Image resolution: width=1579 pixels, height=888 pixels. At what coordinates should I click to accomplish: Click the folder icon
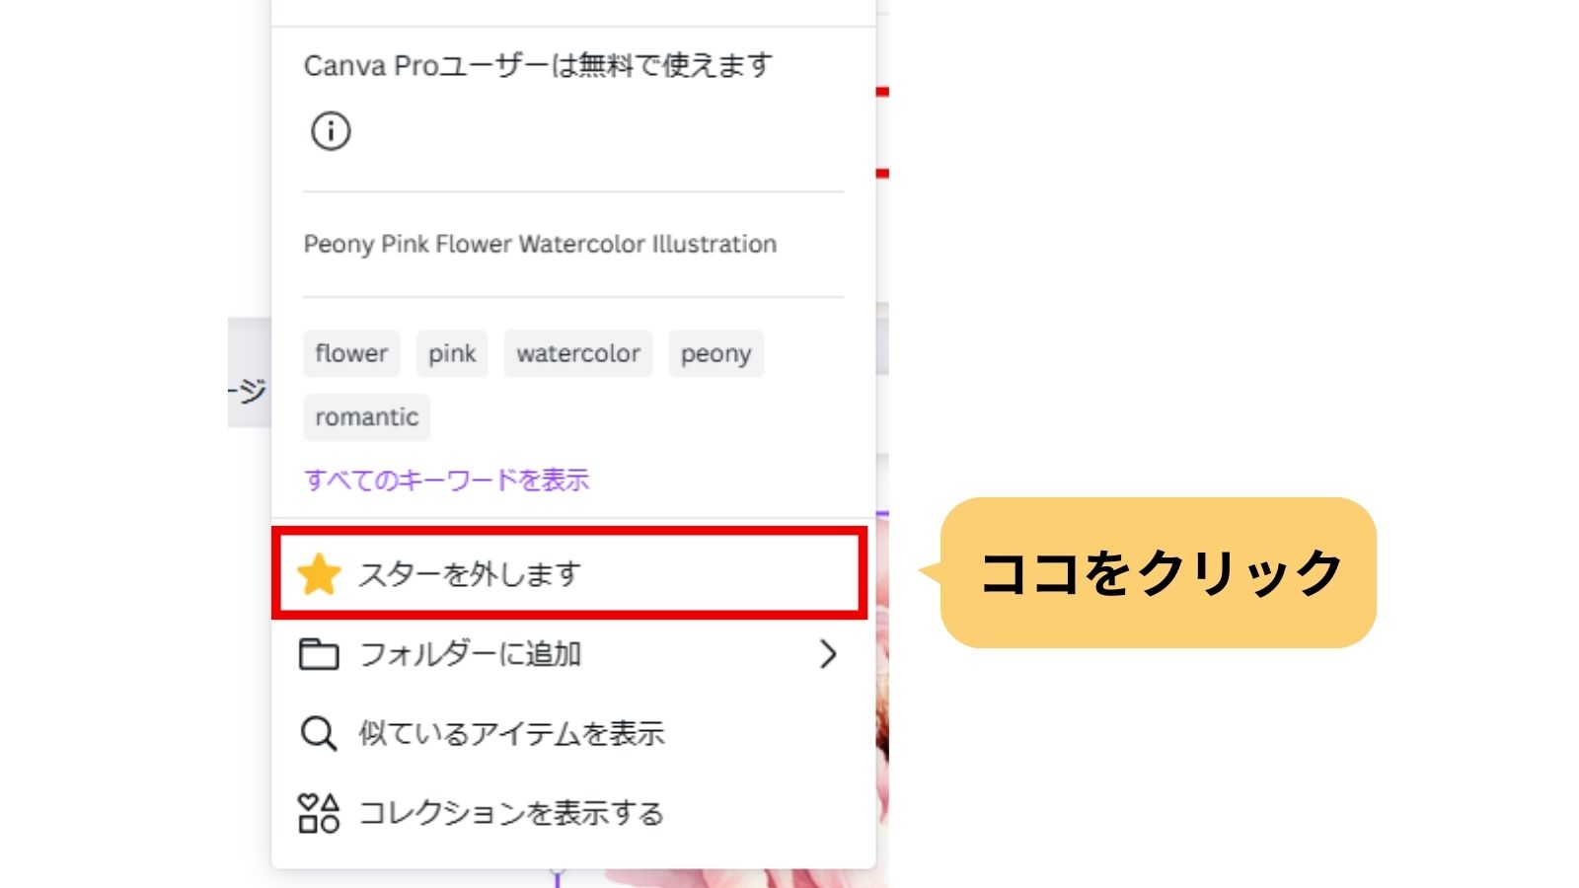(319, 654)
